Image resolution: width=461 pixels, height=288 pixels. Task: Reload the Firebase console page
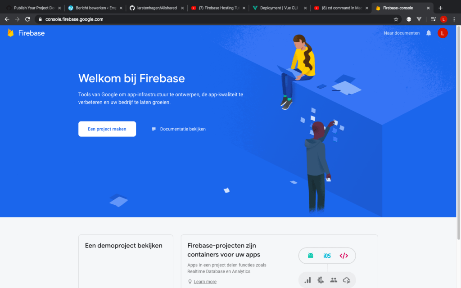(27, 19)
